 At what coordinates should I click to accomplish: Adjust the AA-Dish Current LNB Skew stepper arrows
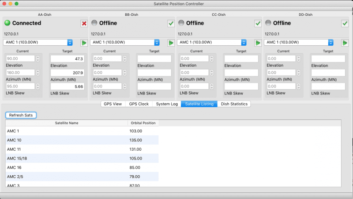coord(38,86)
